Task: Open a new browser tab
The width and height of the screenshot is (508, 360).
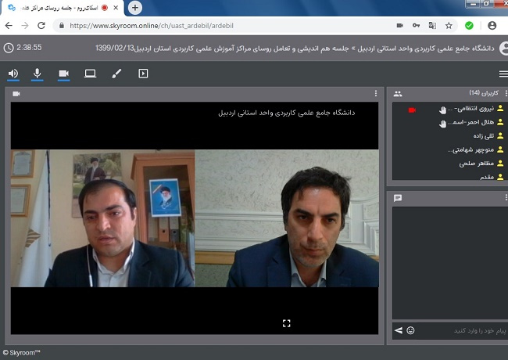Action: [x=135, y=8]
